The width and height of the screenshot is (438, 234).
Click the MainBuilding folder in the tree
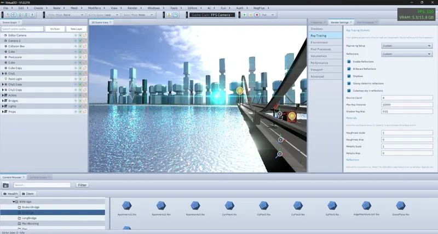(30, 224)
